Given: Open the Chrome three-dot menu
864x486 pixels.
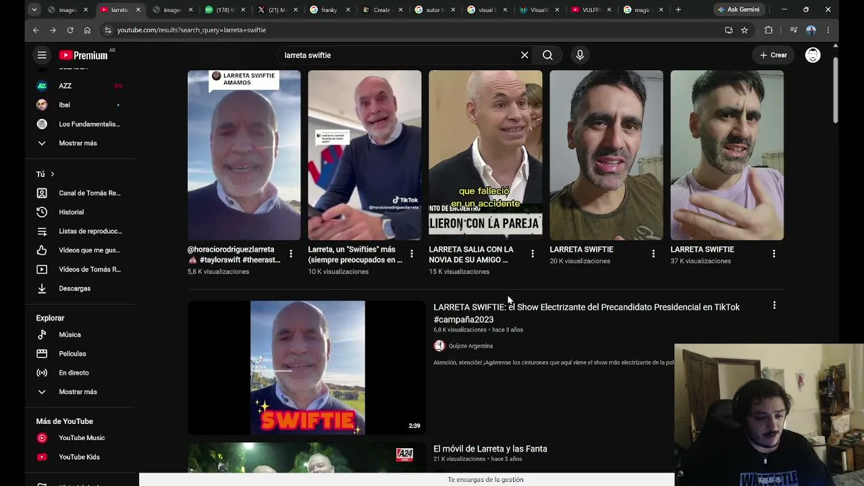Looking at the screenshot, I should 828,30.
